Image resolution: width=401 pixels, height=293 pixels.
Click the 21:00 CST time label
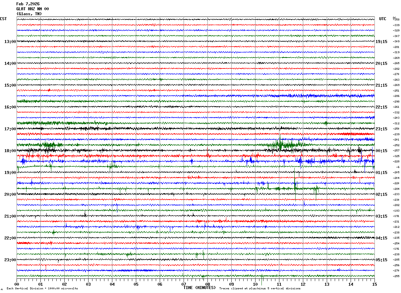pyautogui.click(x=10, y=216)
